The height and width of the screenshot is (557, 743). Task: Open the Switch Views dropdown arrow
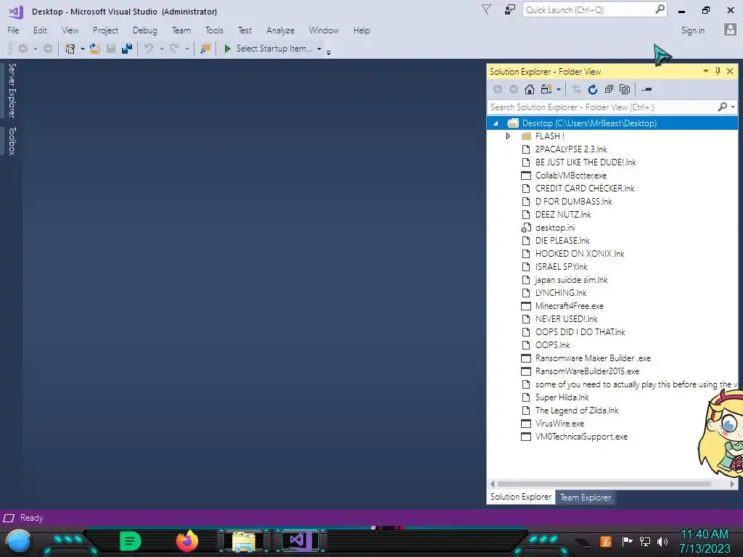coord(559,89)
